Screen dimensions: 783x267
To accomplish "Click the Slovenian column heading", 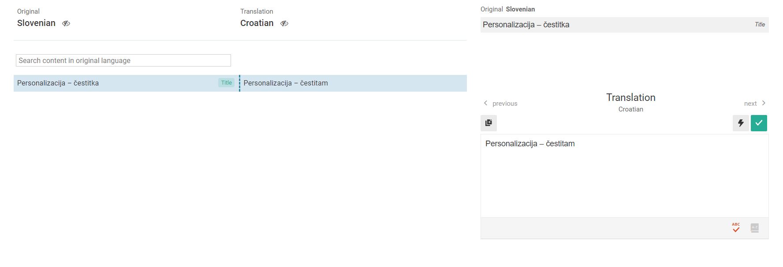I will 36,23.
